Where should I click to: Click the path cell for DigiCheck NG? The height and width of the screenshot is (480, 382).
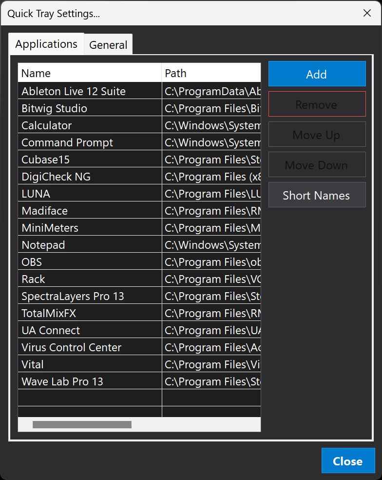pos(211,177)
